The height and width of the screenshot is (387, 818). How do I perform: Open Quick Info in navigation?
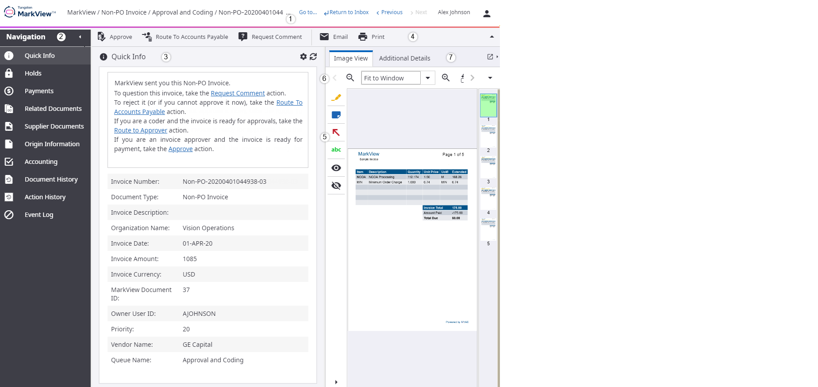point(45,56)
